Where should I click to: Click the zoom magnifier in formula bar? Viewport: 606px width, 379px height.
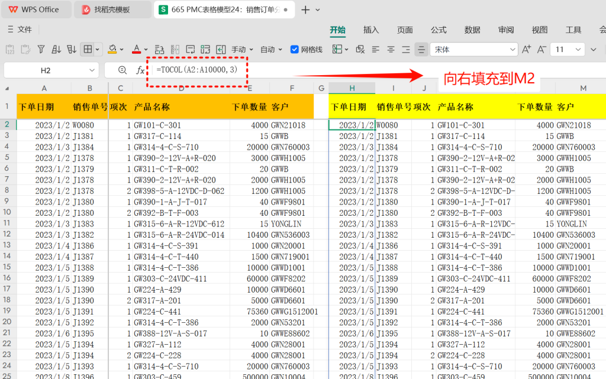coord(123,70)
